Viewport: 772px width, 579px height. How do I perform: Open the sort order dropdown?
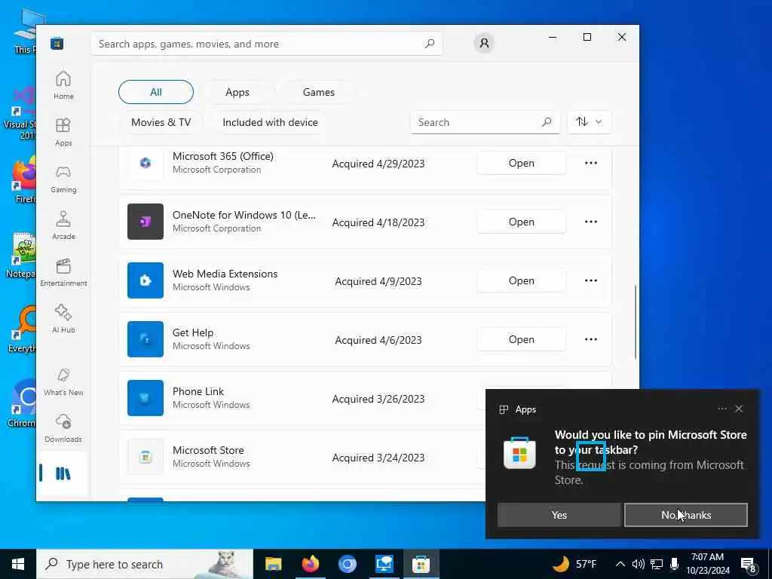click(590, 121)
